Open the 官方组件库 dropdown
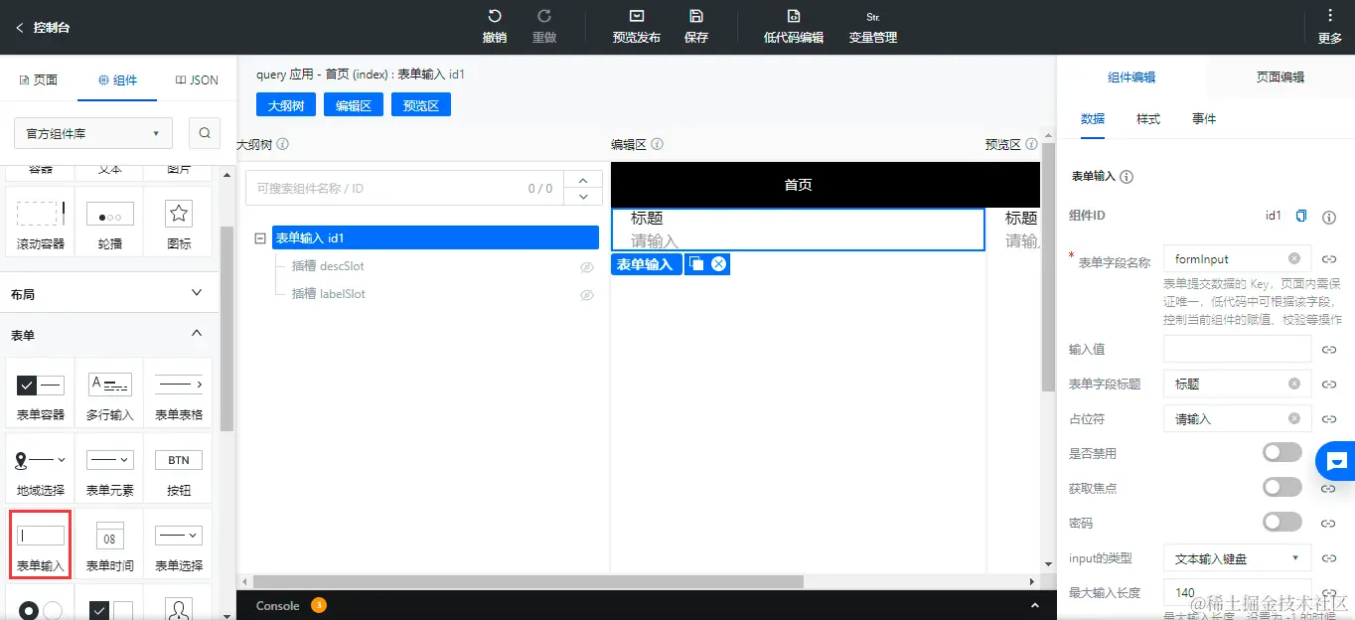Viewport: 1355px width, 620px height. pyautogui.click(x=93, y=133)
